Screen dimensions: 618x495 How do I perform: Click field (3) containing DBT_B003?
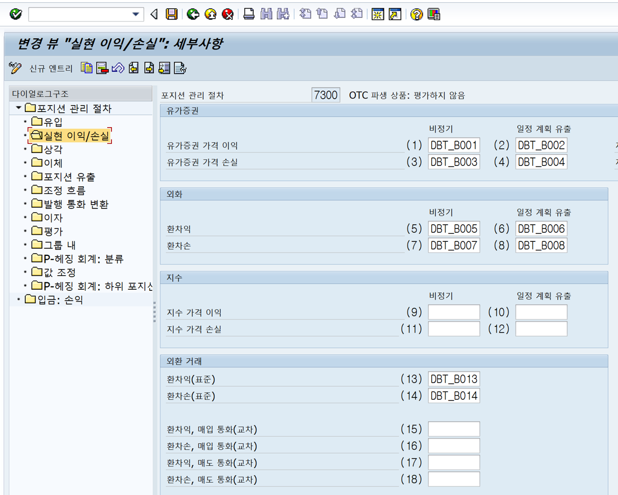coord(454,162)
